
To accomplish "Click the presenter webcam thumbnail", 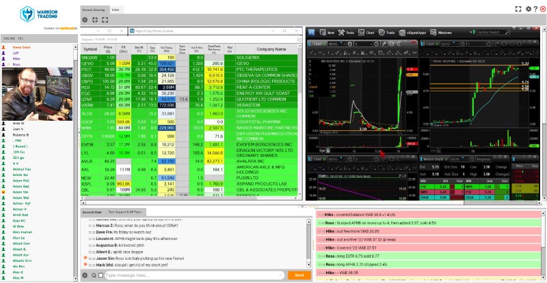I will click(38, 94).
